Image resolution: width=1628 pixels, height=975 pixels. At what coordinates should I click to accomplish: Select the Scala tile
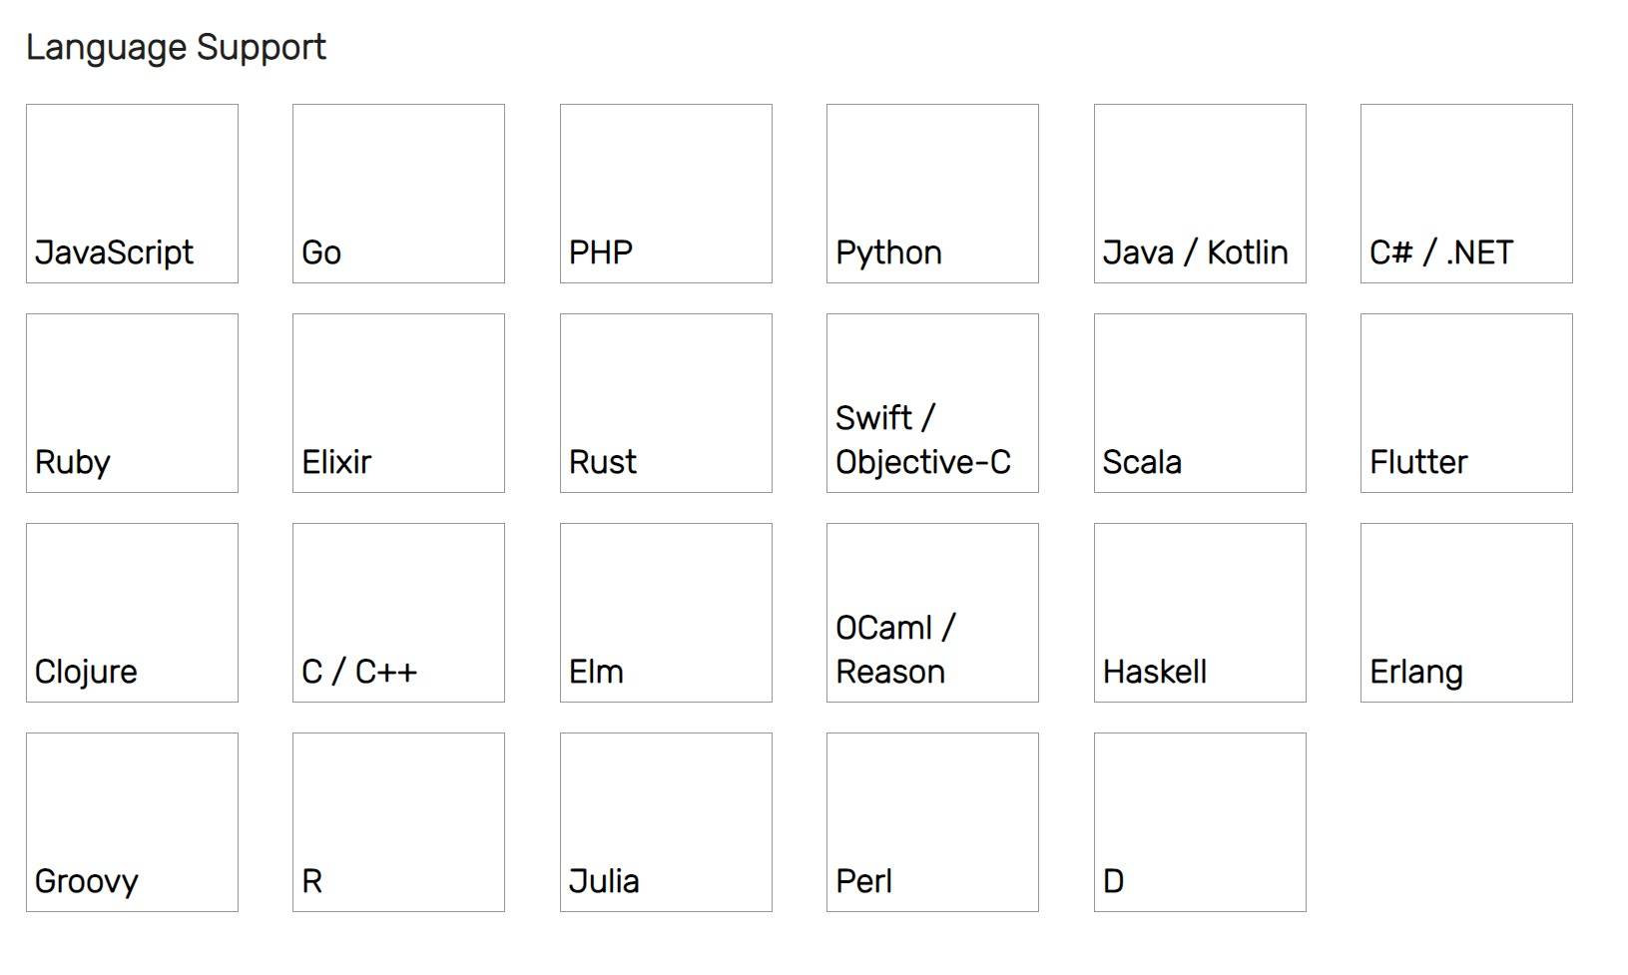tap(1200, 403)
